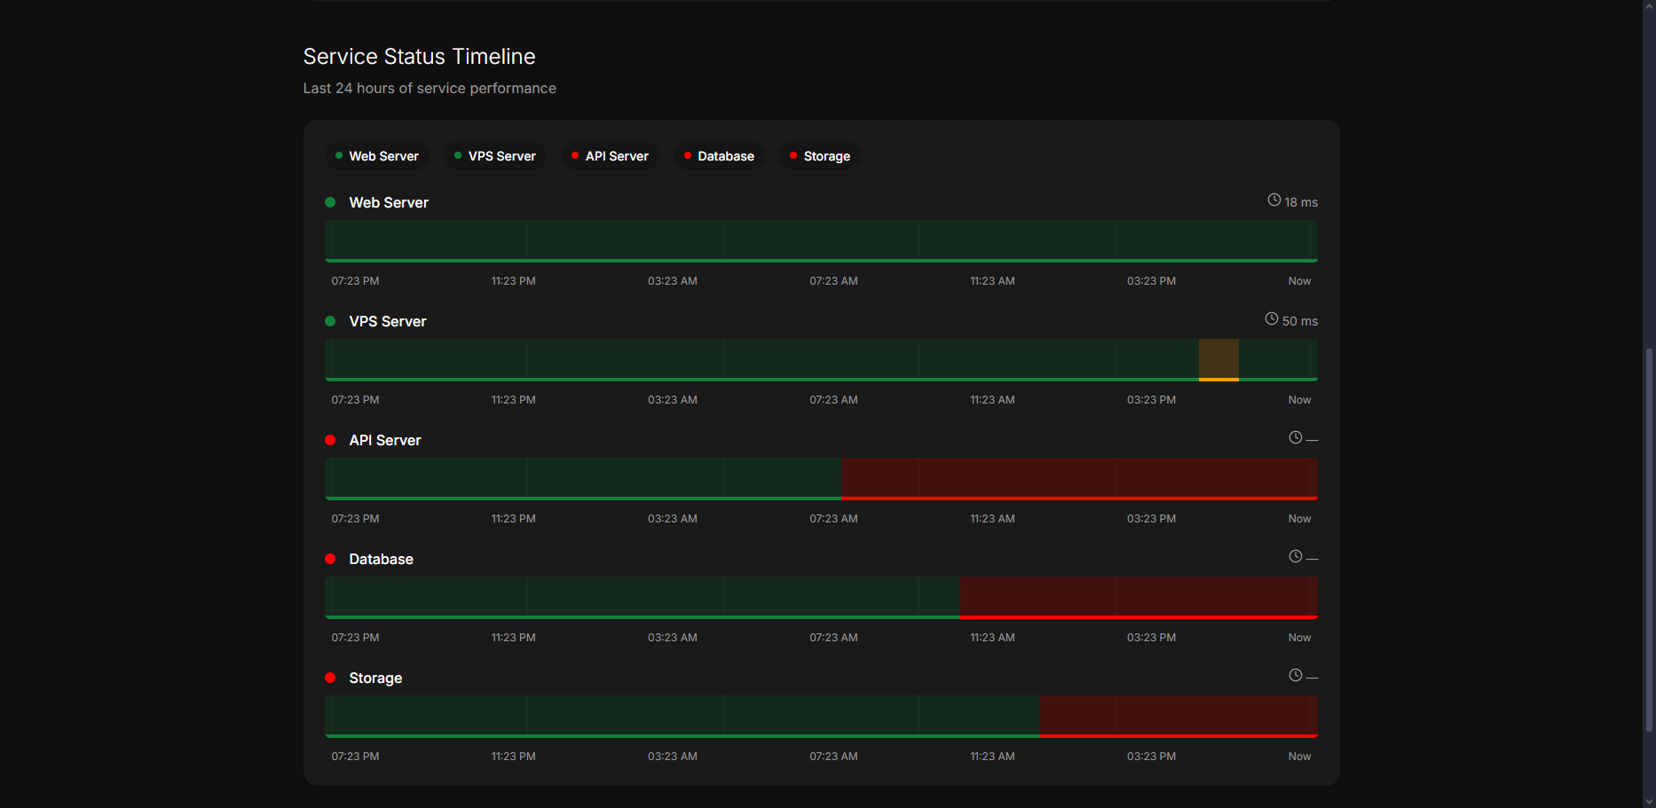
Task: Click the red outage segment on API Server timeline
Action: (1078, 478)
